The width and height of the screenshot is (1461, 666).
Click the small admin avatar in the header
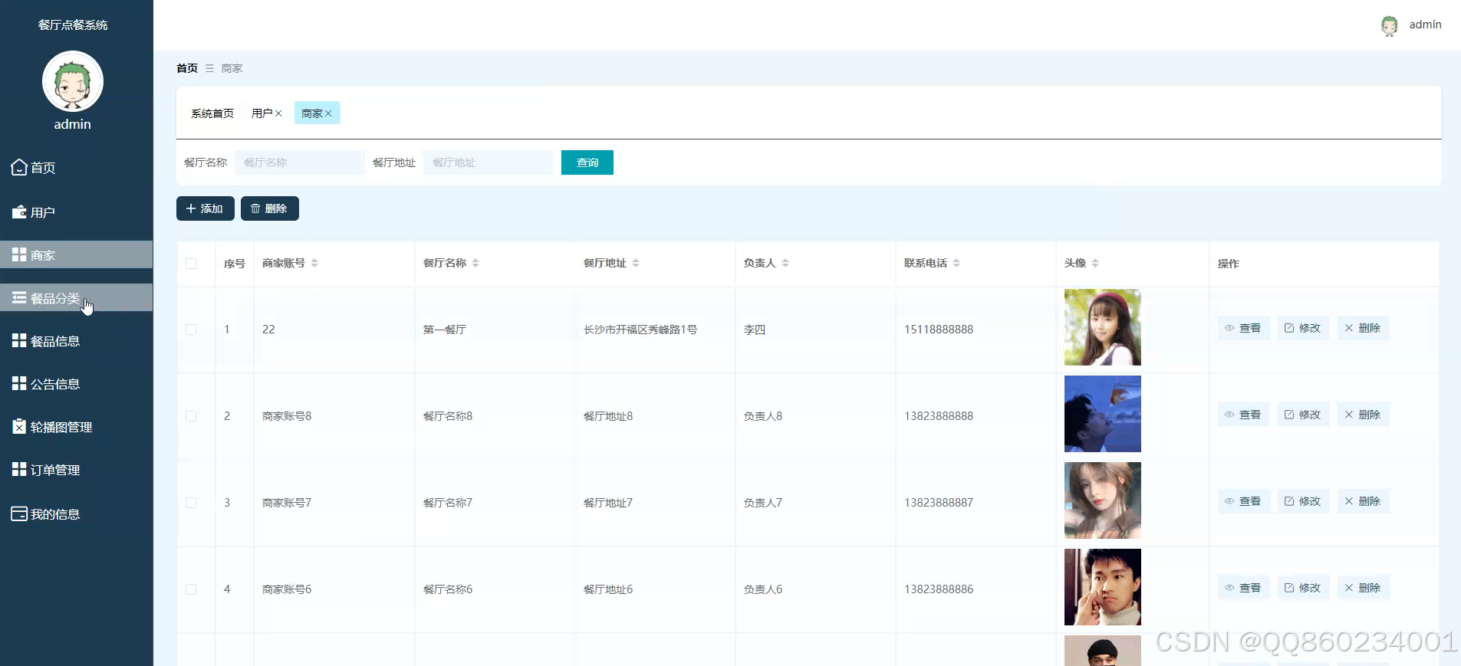1389,25
